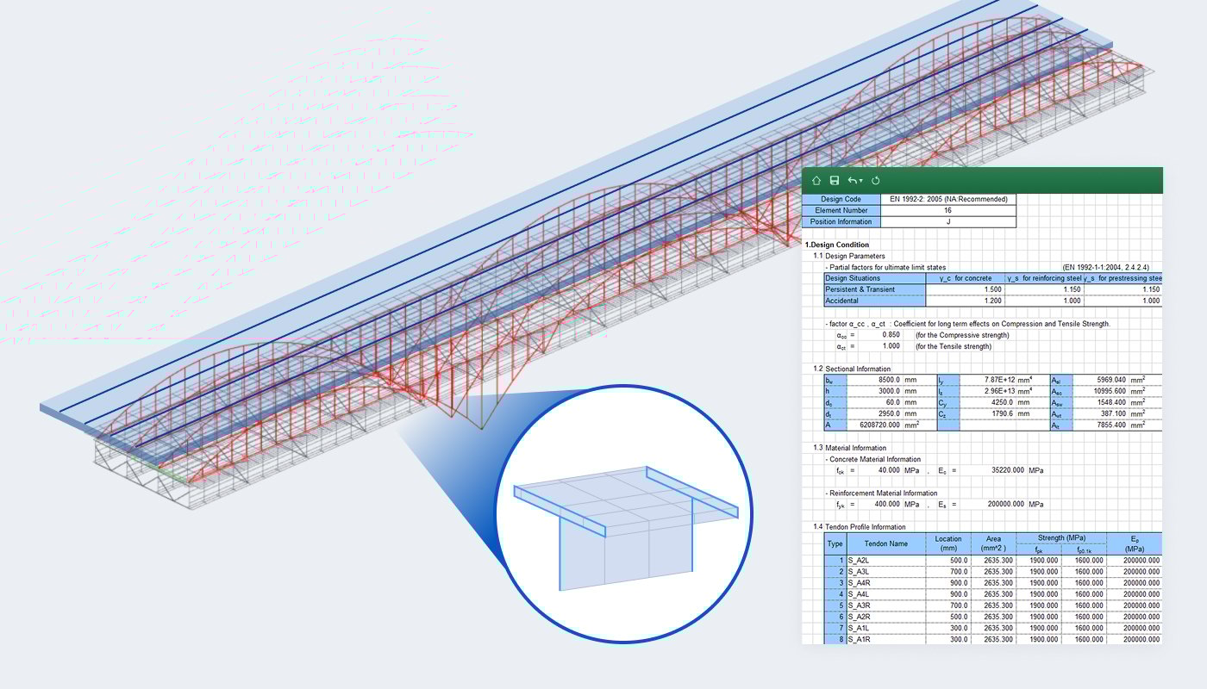Select the Element Number cell showing 16
The image size is (1207, 689).
[x=948, y=210]
